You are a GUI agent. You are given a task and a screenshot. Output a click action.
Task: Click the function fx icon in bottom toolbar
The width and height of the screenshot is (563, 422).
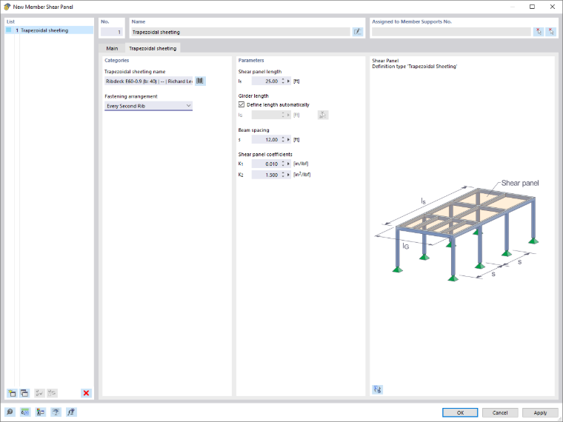tap(71, 412)
